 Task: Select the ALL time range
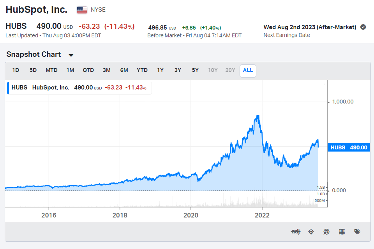tap(248, 71)
